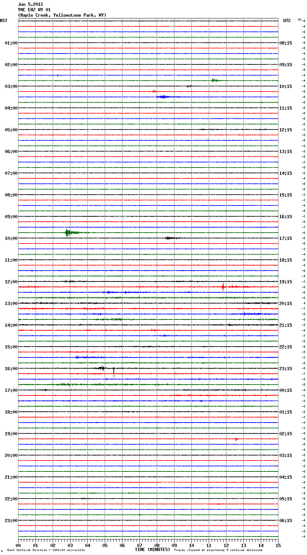307x555 pixels.
Task: Select the 07:00 MST time label
Action: (11, 173)
